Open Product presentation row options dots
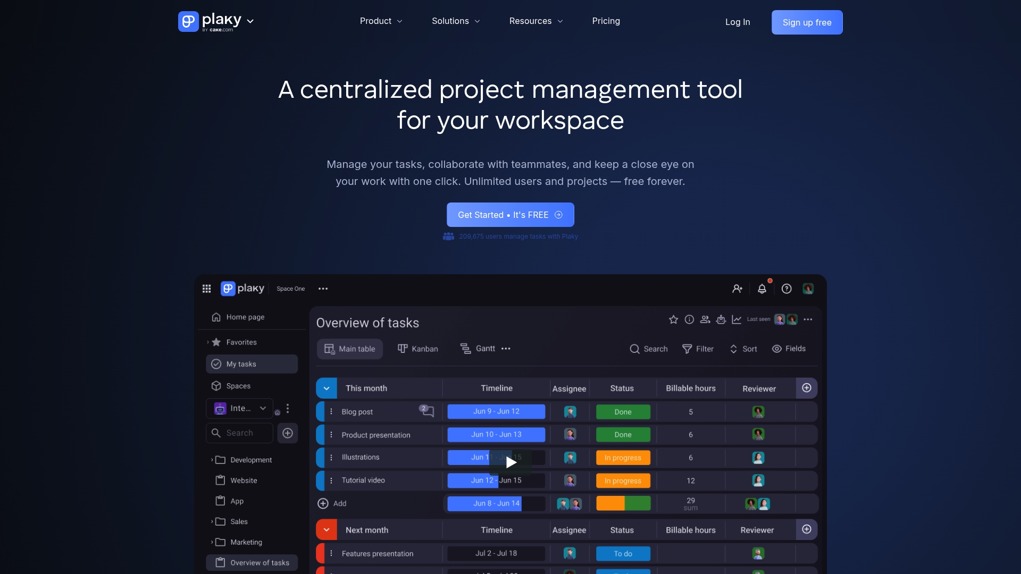The height and width of the screenshot is (574, 1021). point(331,435)
